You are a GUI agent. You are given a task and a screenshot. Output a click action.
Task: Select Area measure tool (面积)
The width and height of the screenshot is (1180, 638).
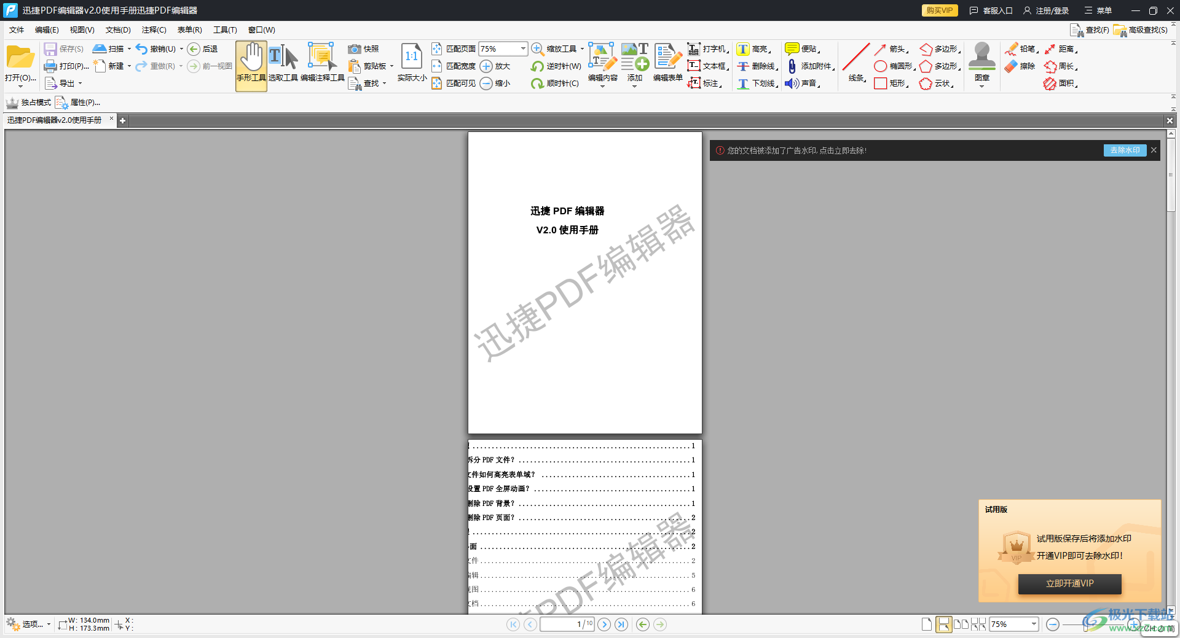pyautogui.click(x=1060, y=84)
